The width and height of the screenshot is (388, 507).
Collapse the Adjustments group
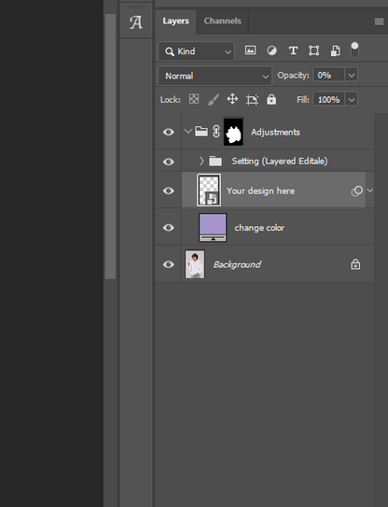(187, 132)
